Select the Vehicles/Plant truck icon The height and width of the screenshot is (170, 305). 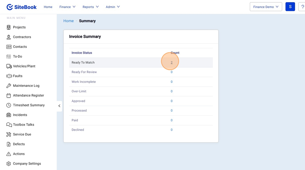click(x=9, y=66)
